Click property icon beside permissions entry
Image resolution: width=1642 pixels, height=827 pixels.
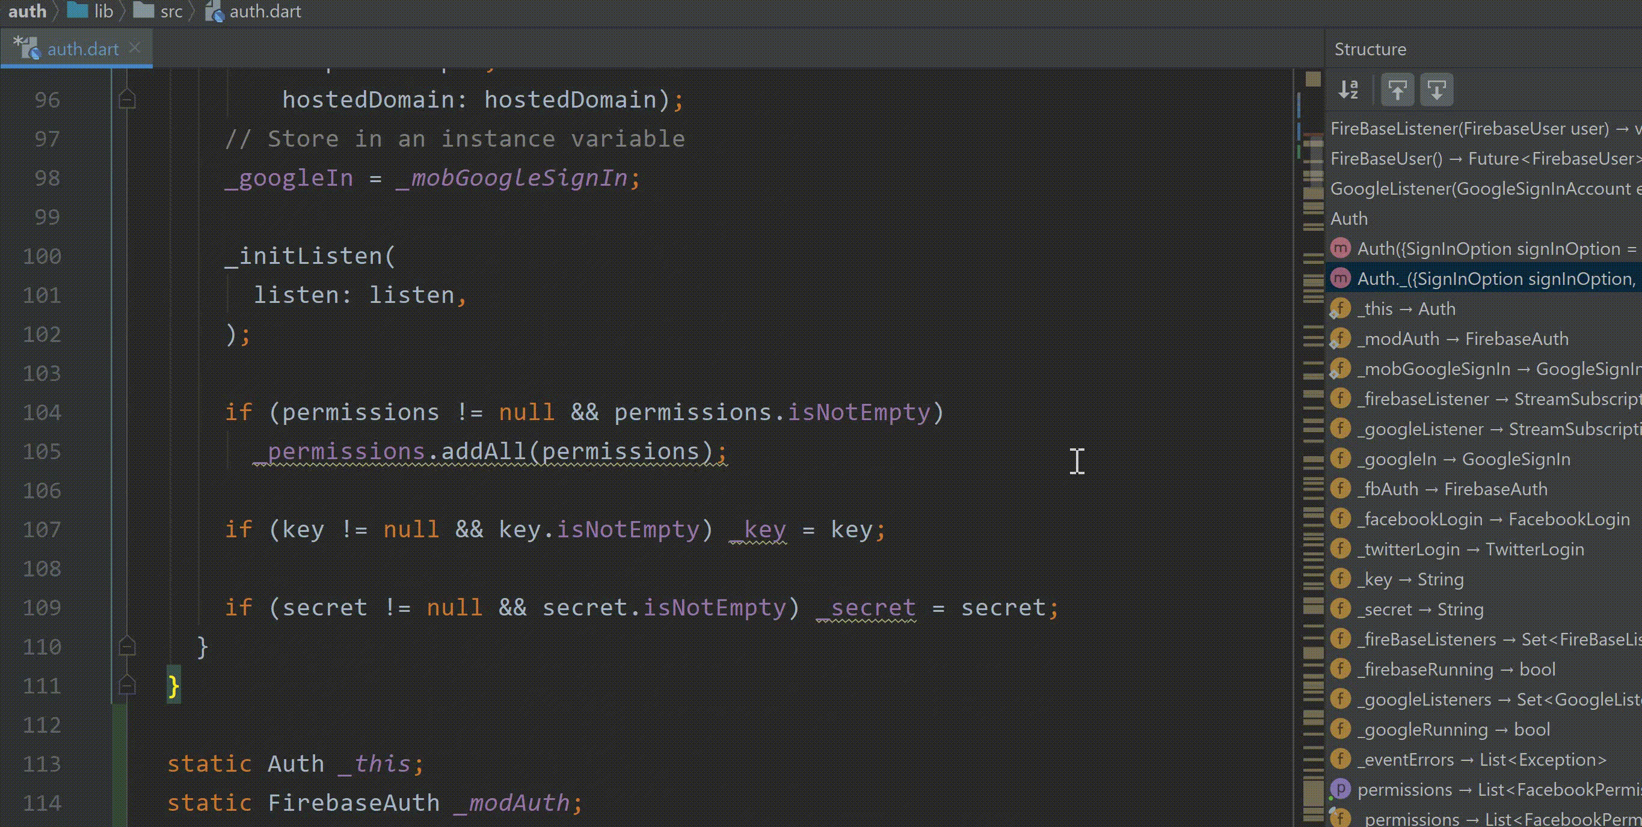[1341, 789]
